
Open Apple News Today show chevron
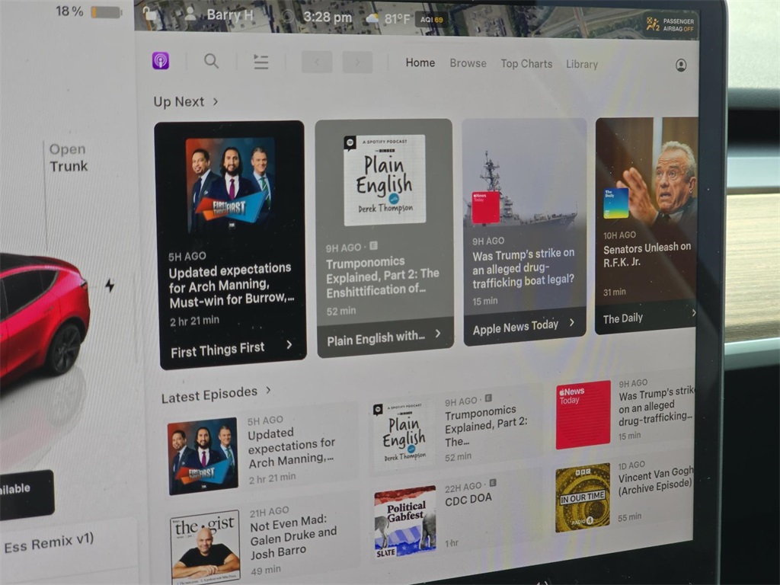[572, 322]
